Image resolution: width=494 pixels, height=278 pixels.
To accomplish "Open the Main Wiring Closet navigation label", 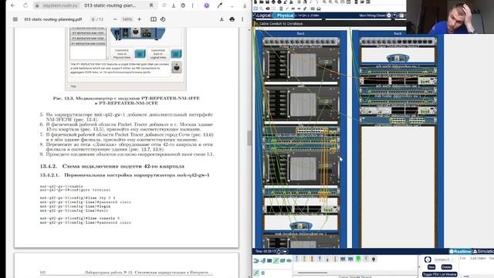I will pyautogui.click(x=372, y=15).
